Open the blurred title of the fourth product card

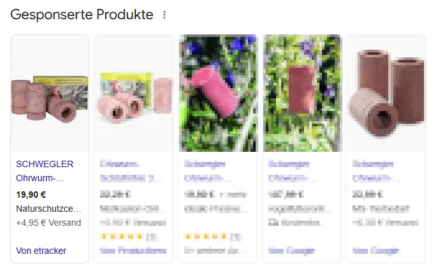[292, 171]
